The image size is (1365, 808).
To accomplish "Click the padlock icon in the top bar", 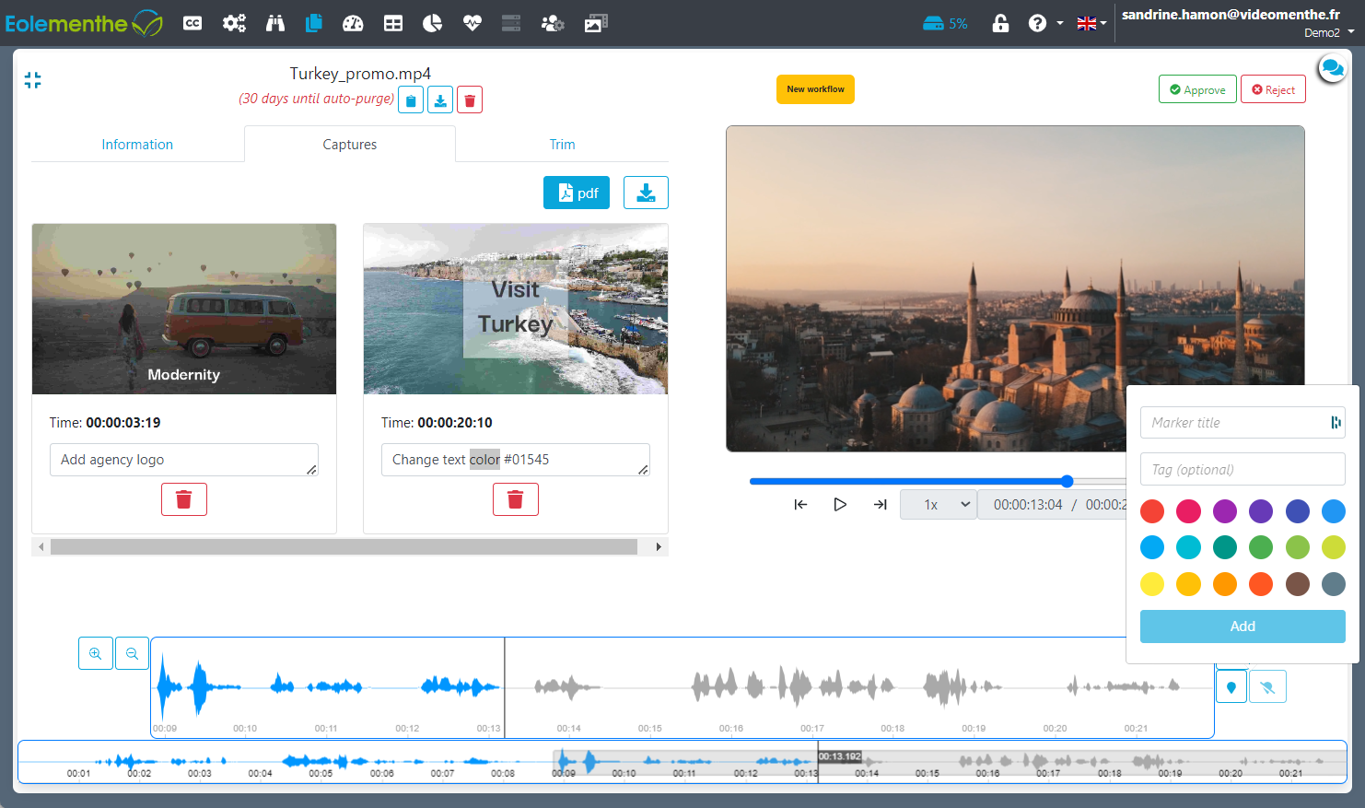I will pos(1000,23).
